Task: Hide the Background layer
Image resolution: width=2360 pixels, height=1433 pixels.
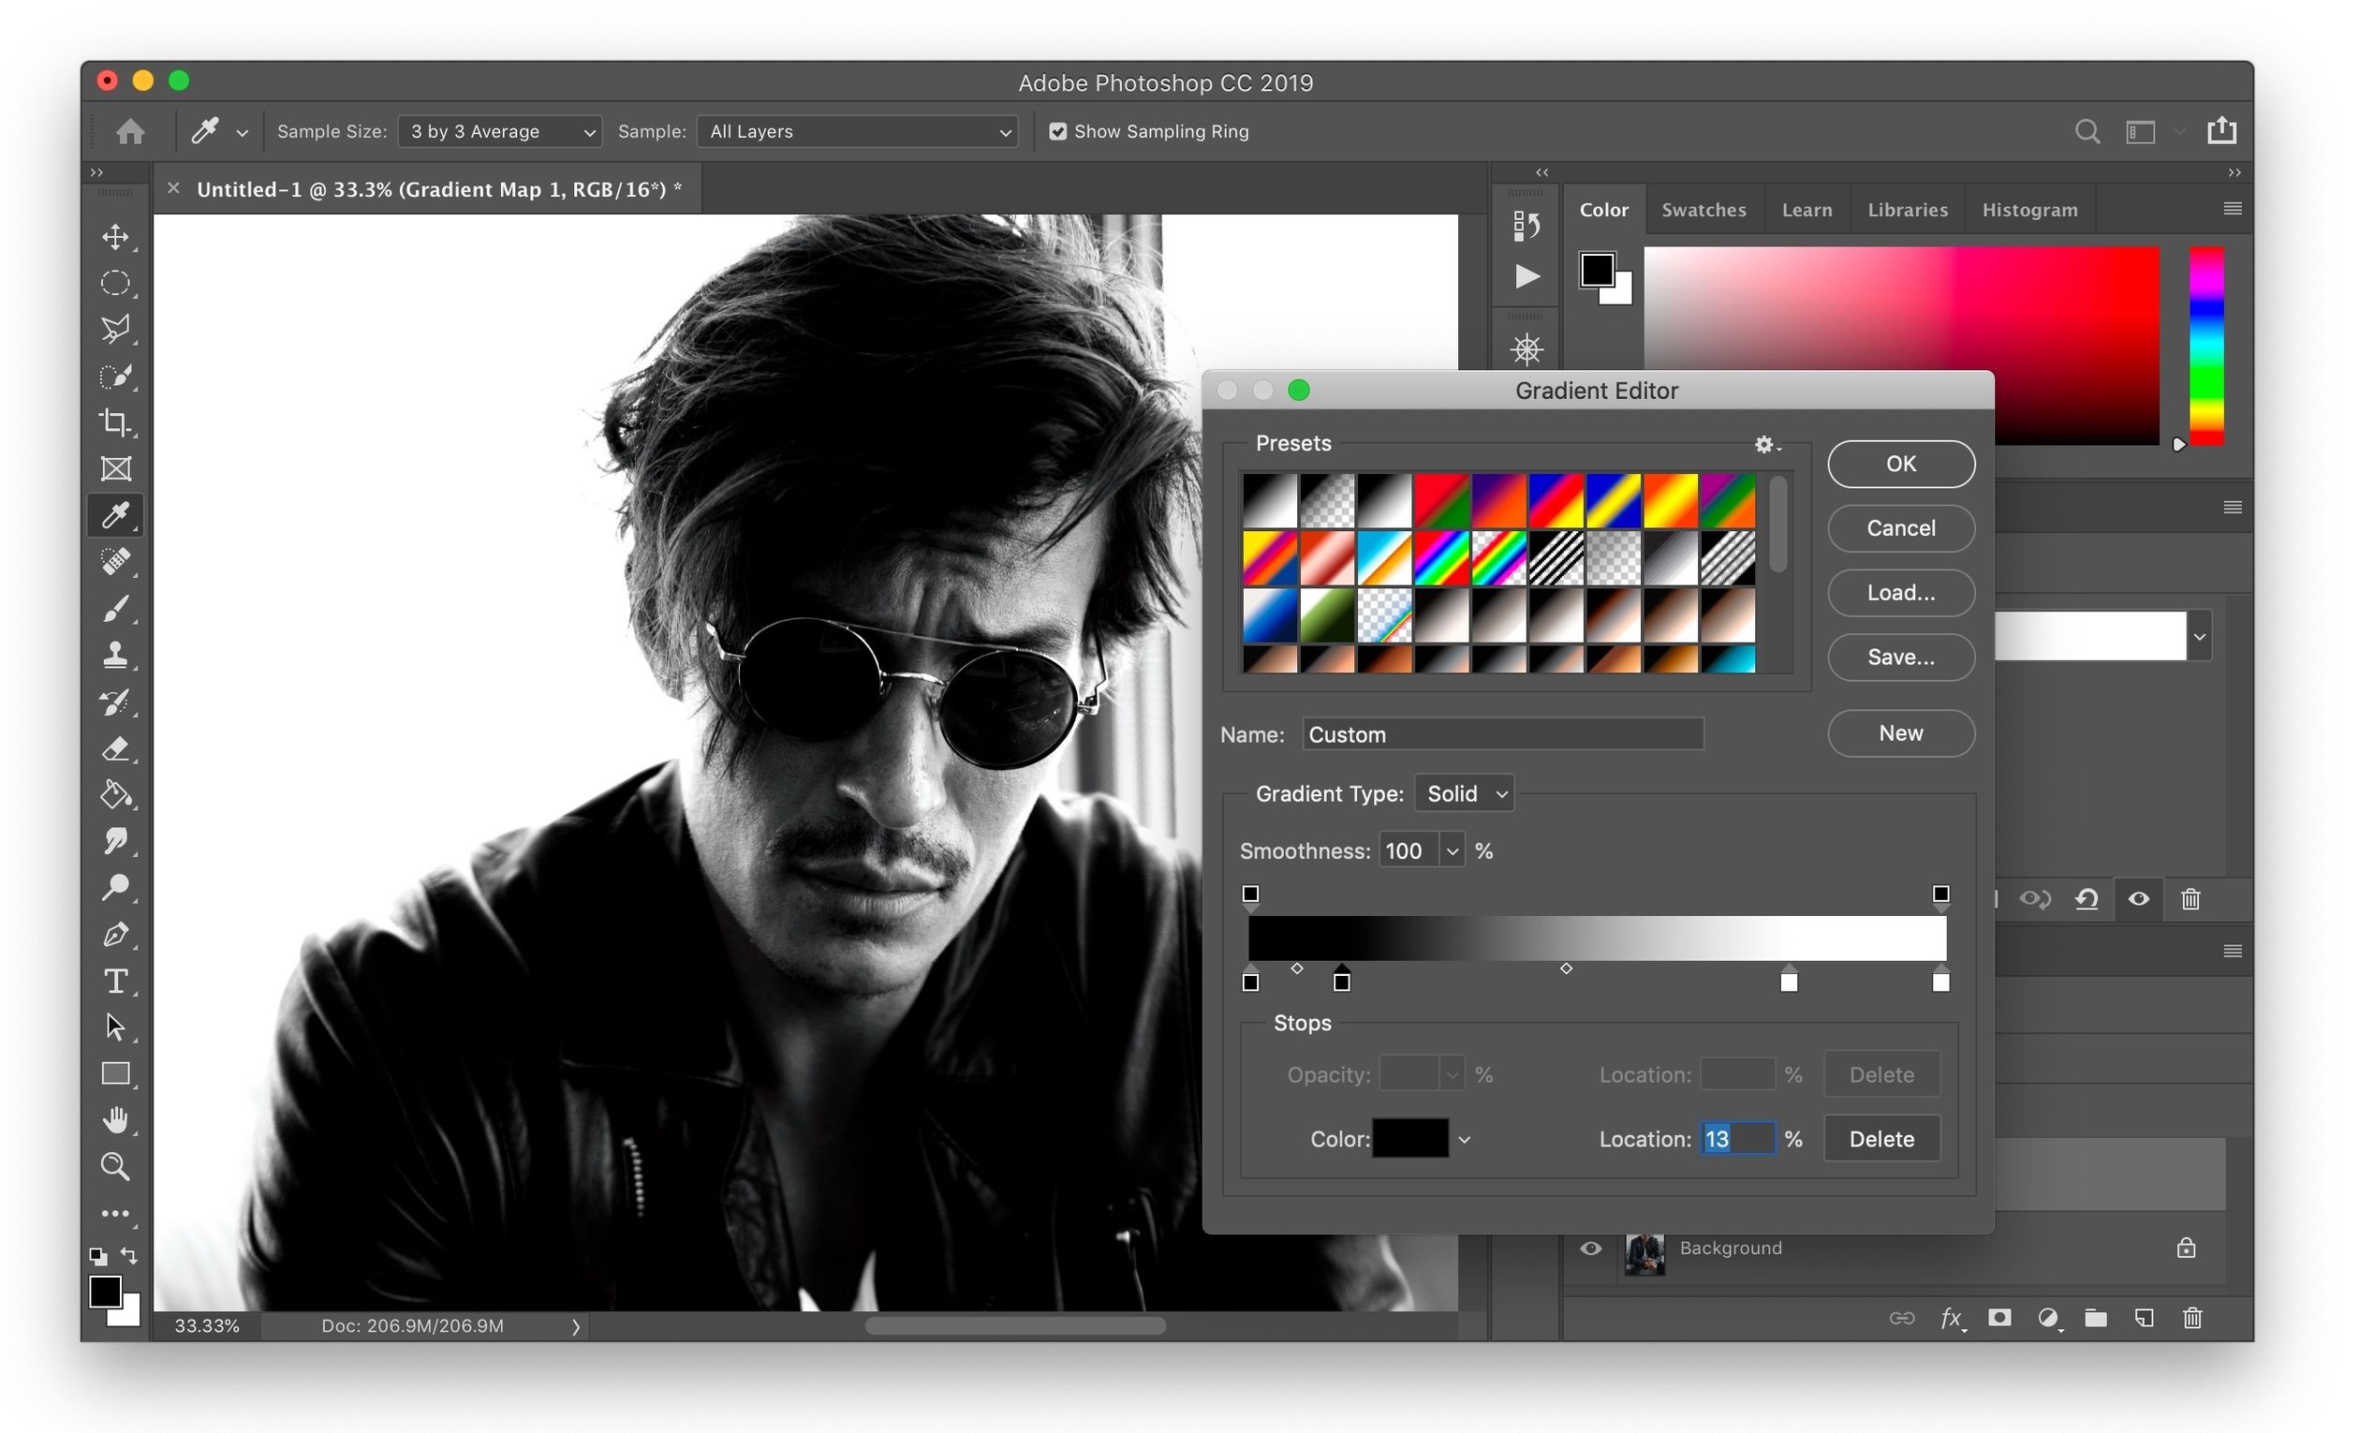Action: coord(1590,1248)
